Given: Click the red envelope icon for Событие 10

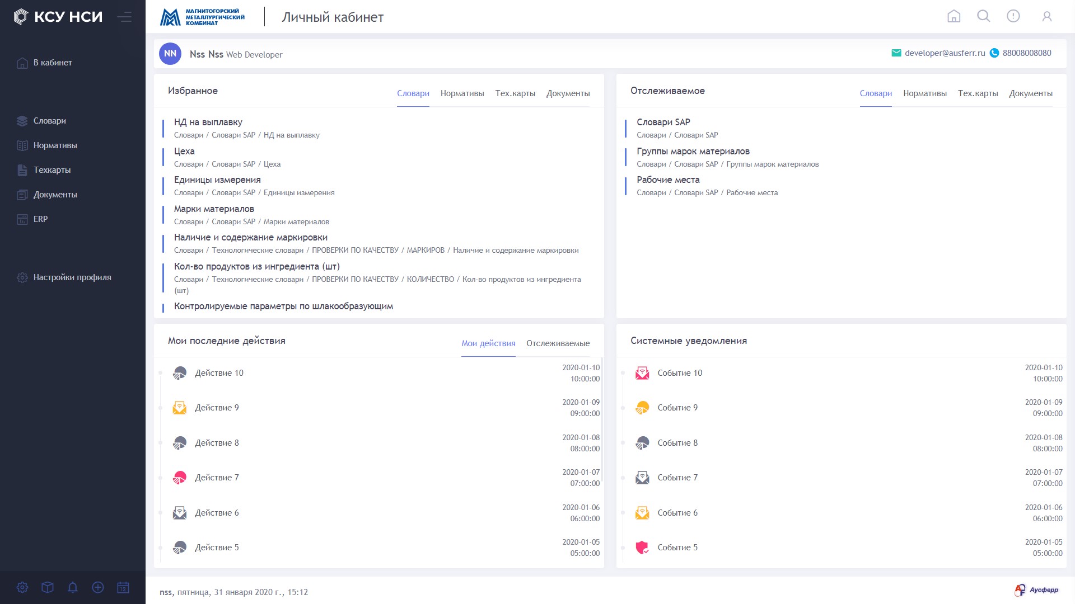Looking at the screenshot, I should [642, 373].
